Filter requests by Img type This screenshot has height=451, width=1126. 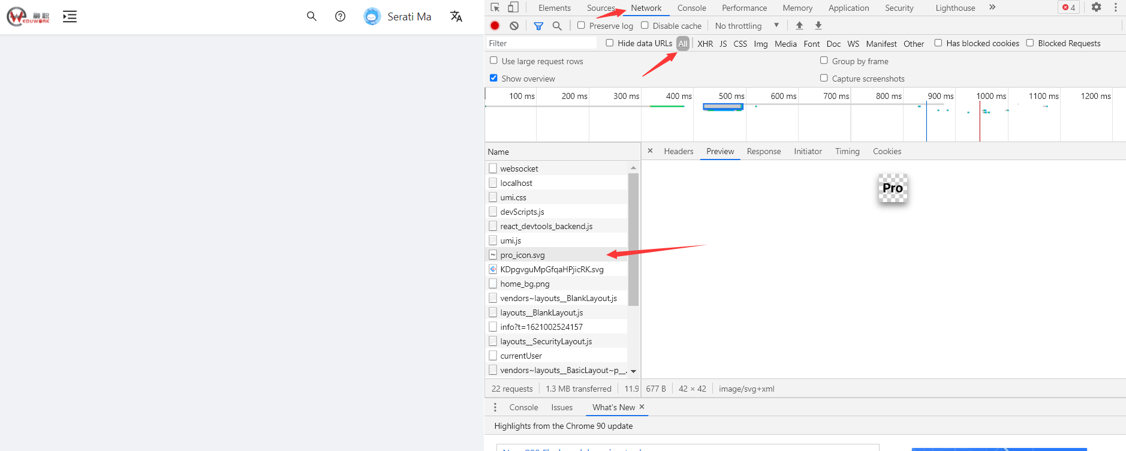coord(761,44)
